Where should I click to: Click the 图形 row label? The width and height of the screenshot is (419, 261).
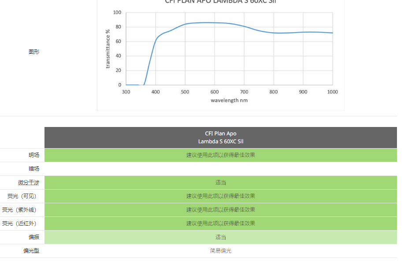tap(34, 52)
